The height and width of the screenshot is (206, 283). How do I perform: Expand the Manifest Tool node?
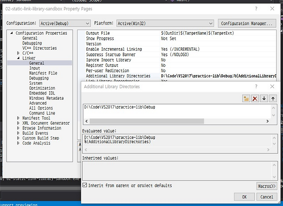(18, 118)
